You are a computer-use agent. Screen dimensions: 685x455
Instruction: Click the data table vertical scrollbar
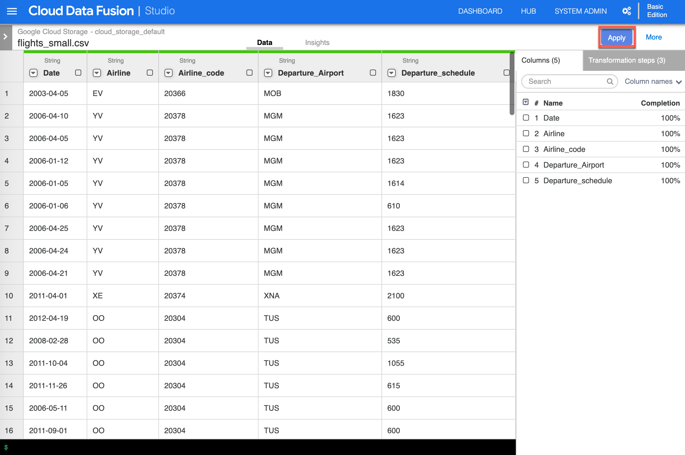click(x=512, y=83)
